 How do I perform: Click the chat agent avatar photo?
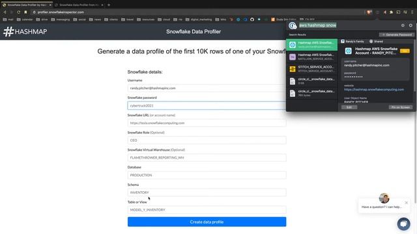pyautogui.click(x=384, y=198)
